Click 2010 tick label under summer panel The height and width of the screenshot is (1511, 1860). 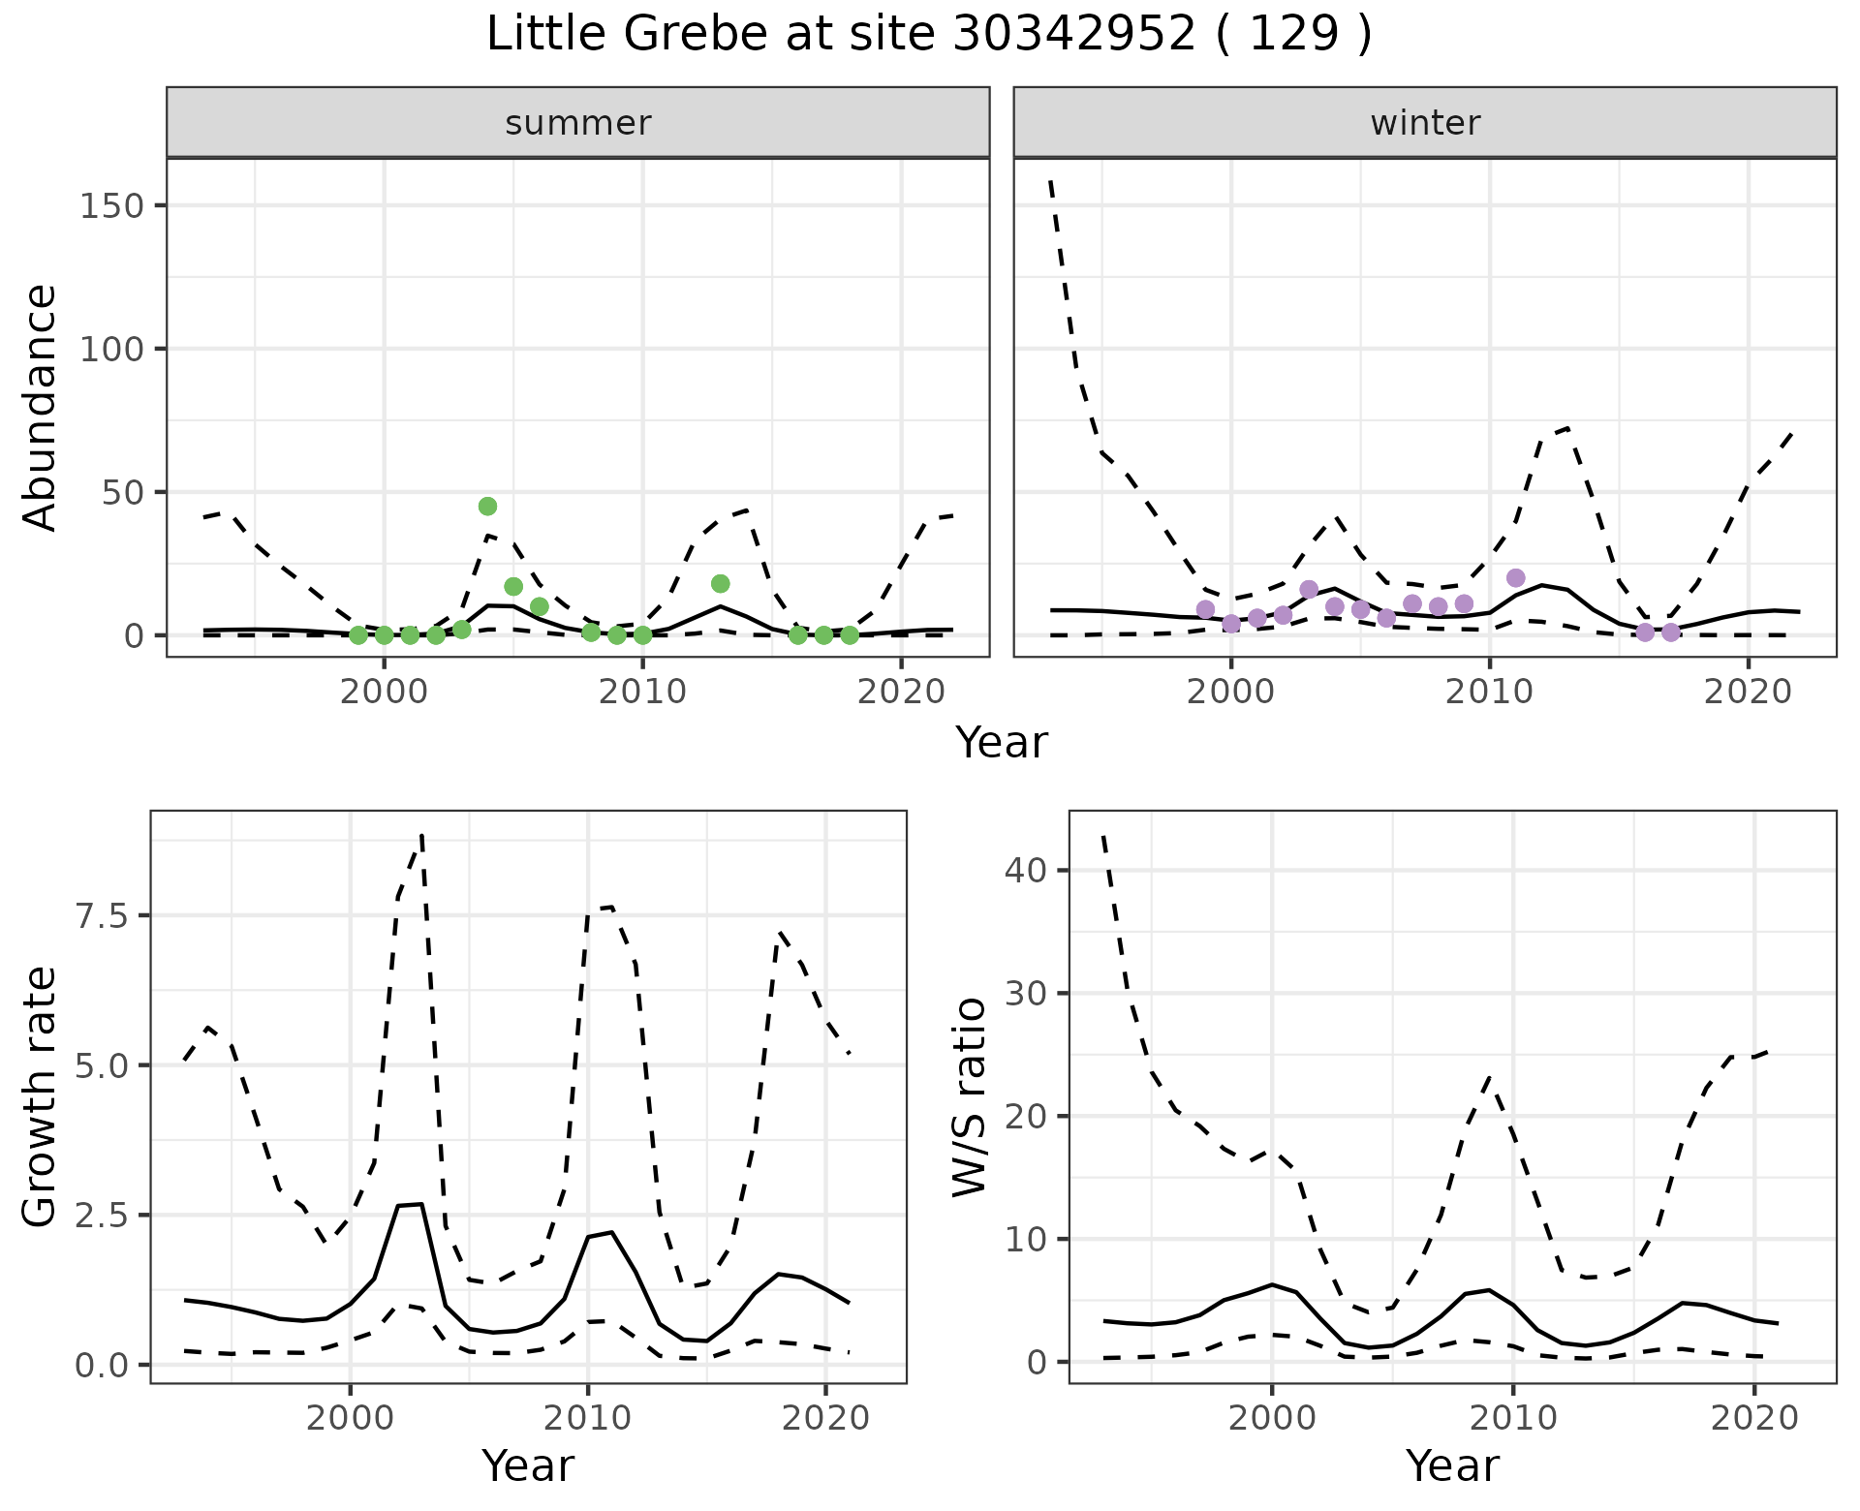click(642, 693)
